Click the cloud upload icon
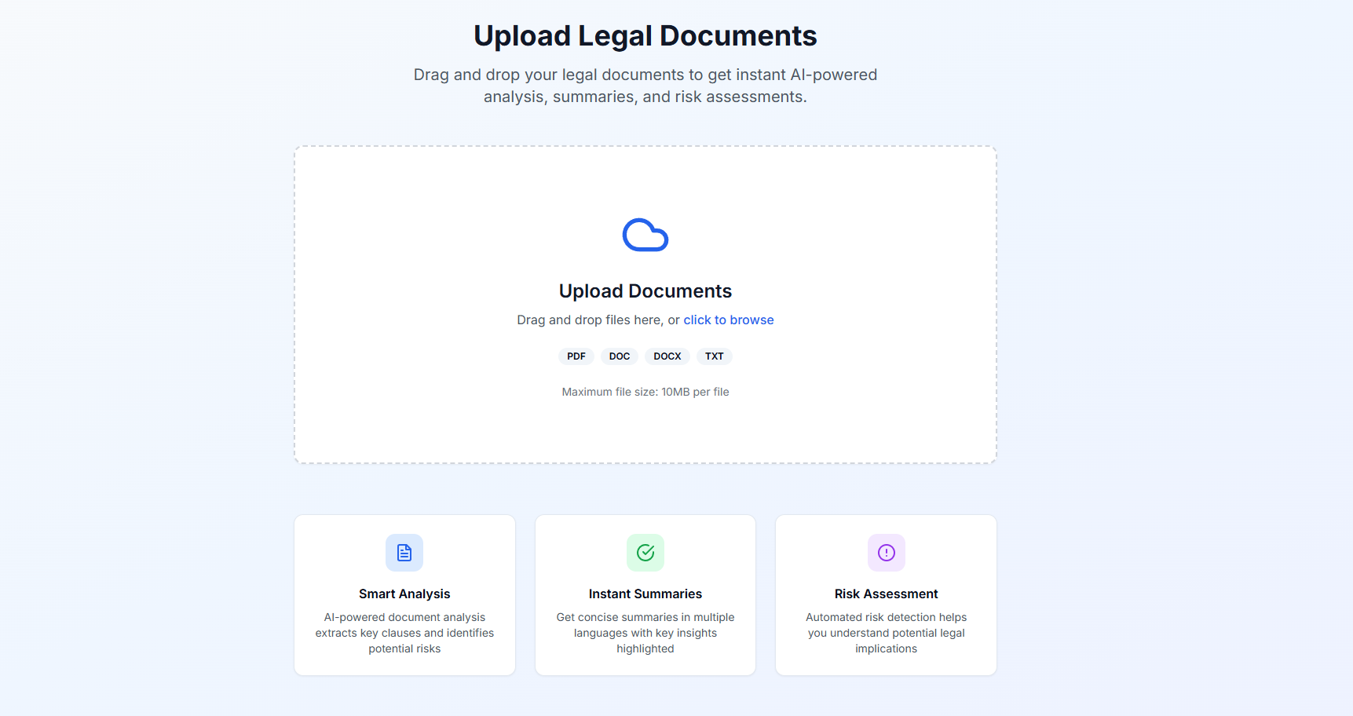Viewport: 1353px width, 716px height. 645,235
